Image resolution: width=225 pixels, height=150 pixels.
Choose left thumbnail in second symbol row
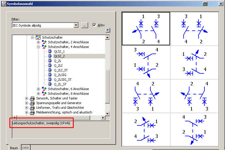pos(146,63)
